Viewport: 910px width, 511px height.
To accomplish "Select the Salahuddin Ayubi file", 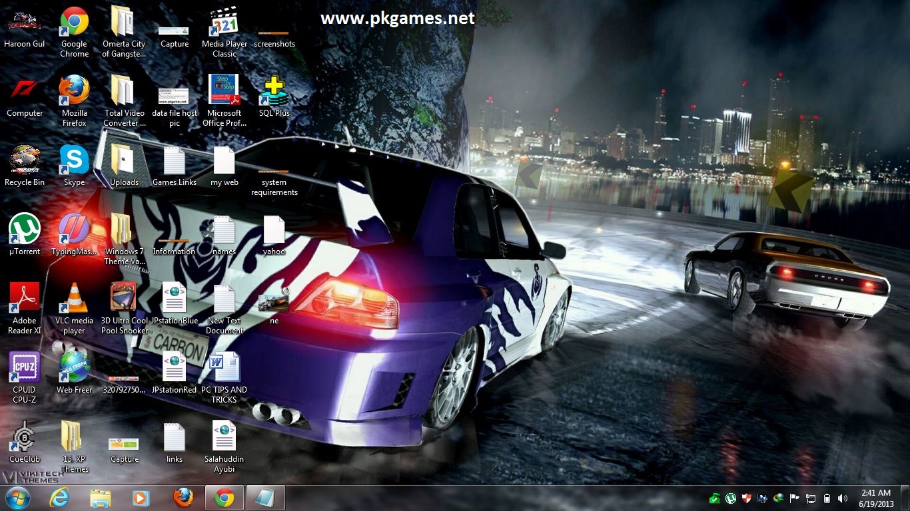I will (x=225, y=446).
